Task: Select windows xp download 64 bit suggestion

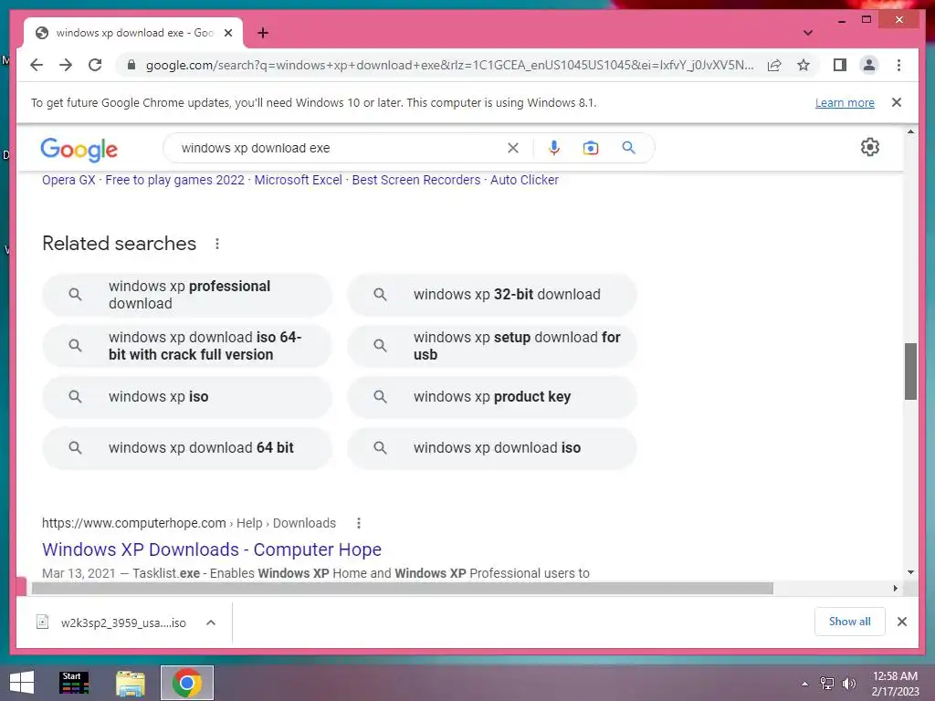Action: [187, 448]
